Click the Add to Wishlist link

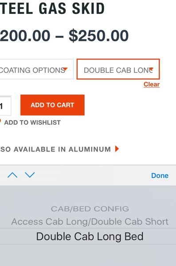pyautogui.click(x=32, y=123)
